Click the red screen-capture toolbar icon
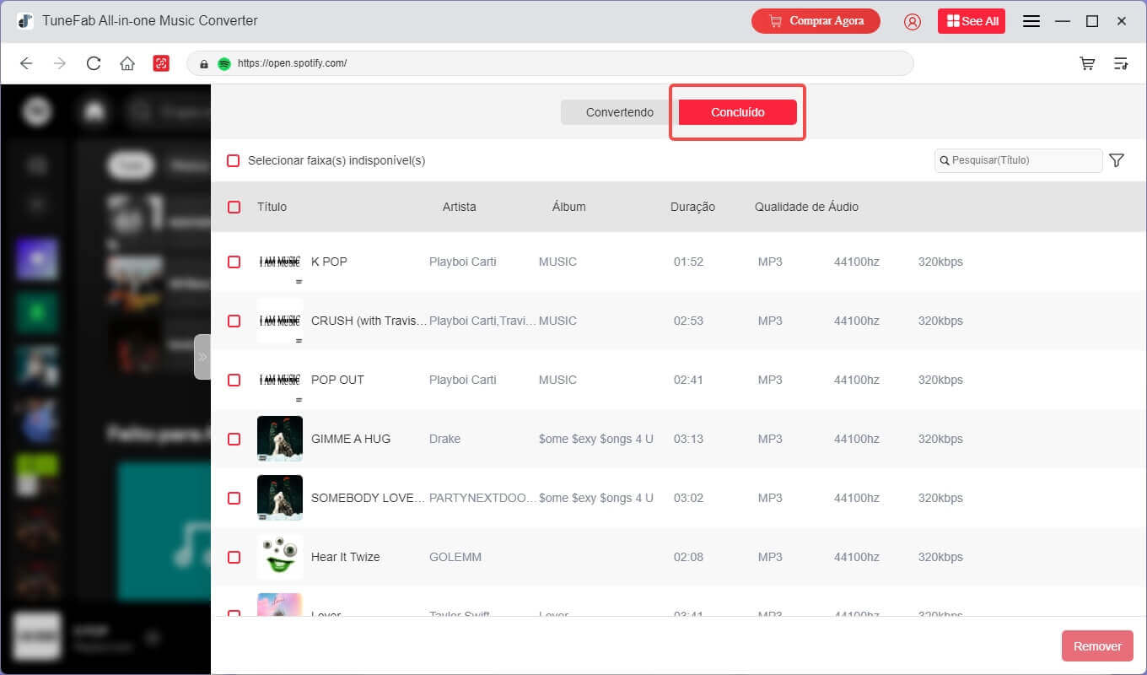Image resolution: width=1147 pixels, height=675 pixels. (161, 63)
